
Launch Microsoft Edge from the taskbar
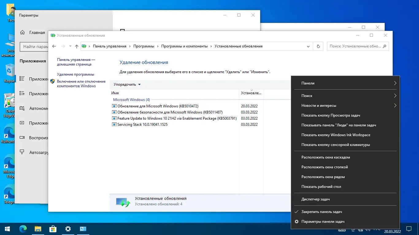coord(23,229)
